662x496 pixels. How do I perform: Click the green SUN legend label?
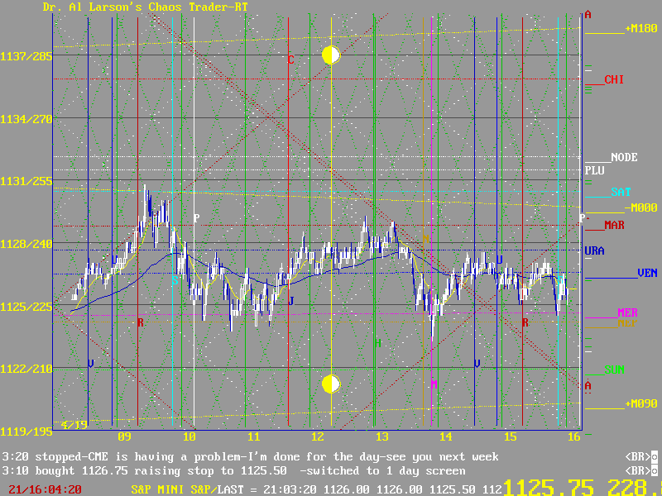tap(614, 369)
